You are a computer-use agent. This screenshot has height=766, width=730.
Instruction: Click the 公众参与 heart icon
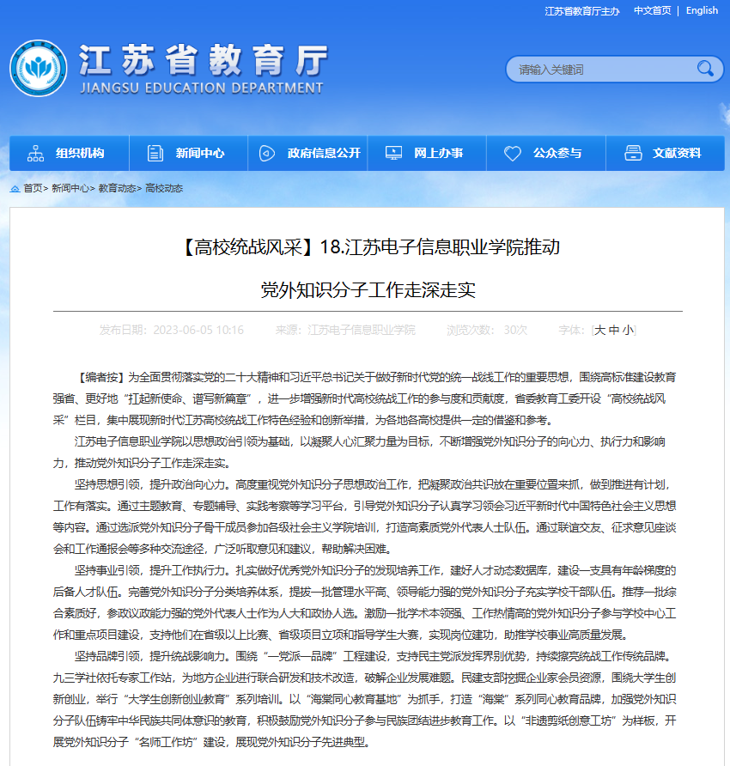[513, 154]
